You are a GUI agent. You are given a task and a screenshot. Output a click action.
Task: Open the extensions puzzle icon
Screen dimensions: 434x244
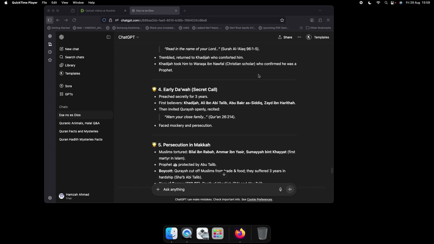(x=320, y=20)
